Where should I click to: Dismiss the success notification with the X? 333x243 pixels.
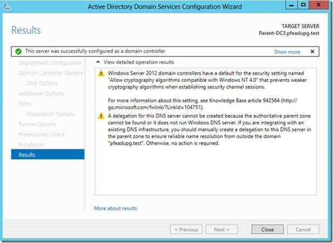pyautogui.click(x=312, y=52)
